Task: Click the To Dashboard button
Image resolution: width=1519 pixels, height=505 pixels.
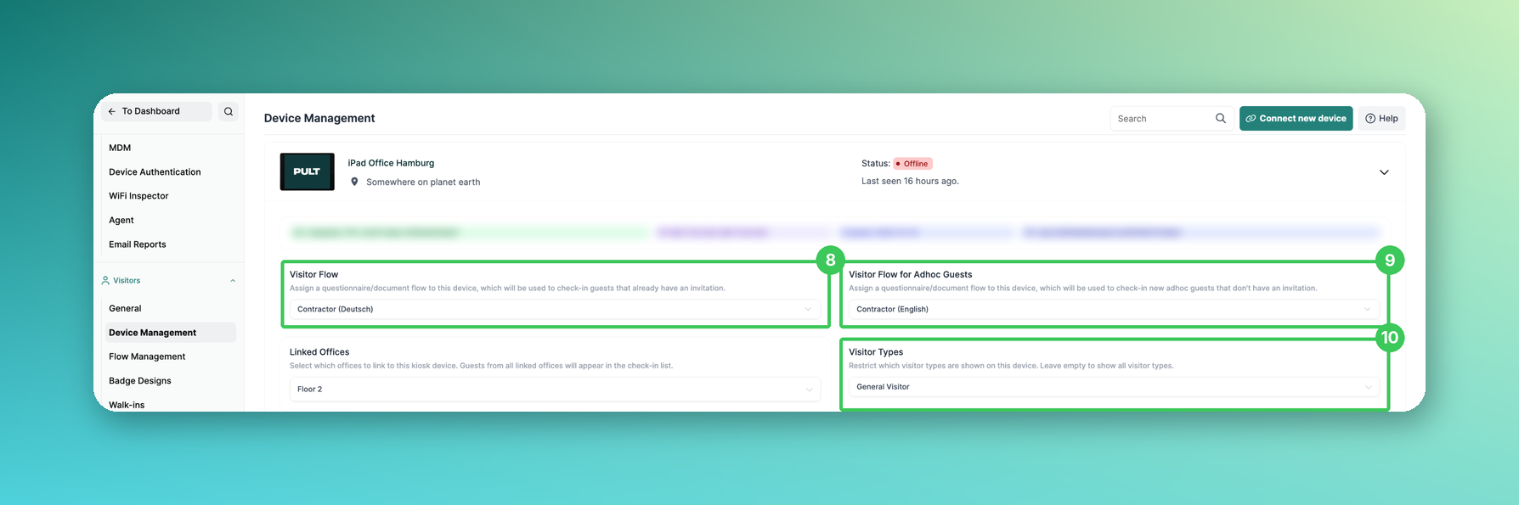Action: (x=156, y=111)
